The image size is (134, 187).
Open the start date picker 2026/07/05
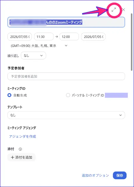click(20, 37)
